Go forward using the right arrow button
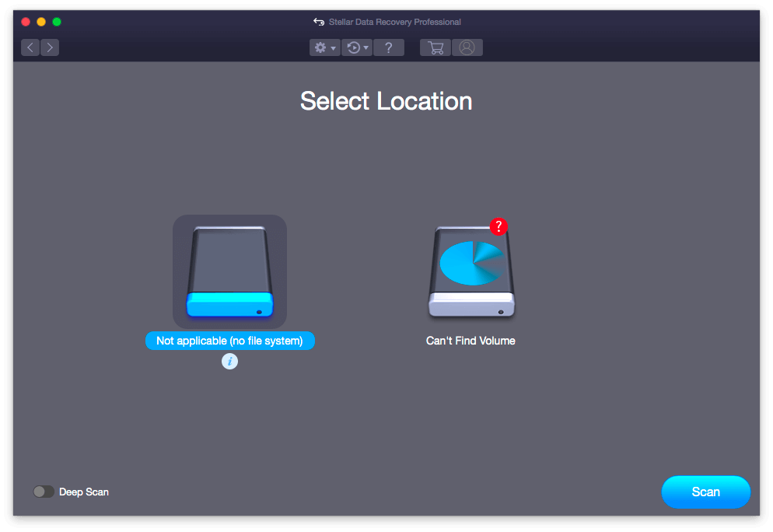Screen dimensions: 773x532 [50, 47]
